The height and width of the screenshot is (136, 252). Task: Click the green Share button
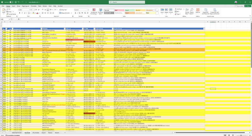tap(248, 6)
